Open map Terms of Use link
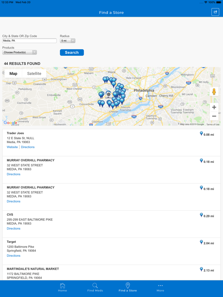Image resolution: width=223 pixels, height=297 pixels. (x=213, y=125)
